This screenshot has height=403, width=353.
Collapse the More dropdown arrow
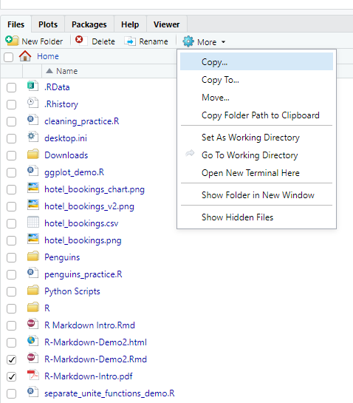[223, 42]
